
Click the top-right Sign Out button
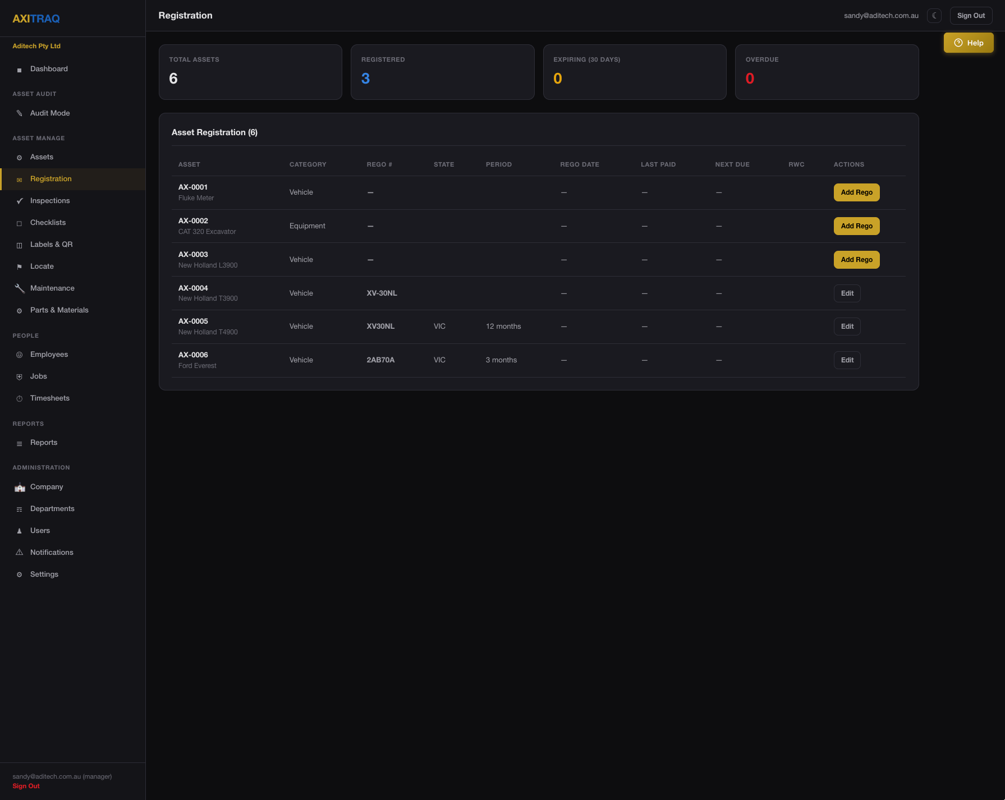[971, 16]
